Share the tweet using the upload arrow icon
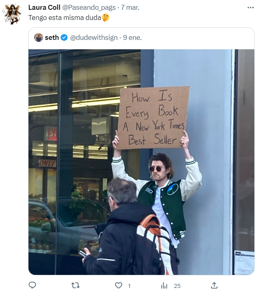The image size is (258, 292). click(x=214, y=285)
